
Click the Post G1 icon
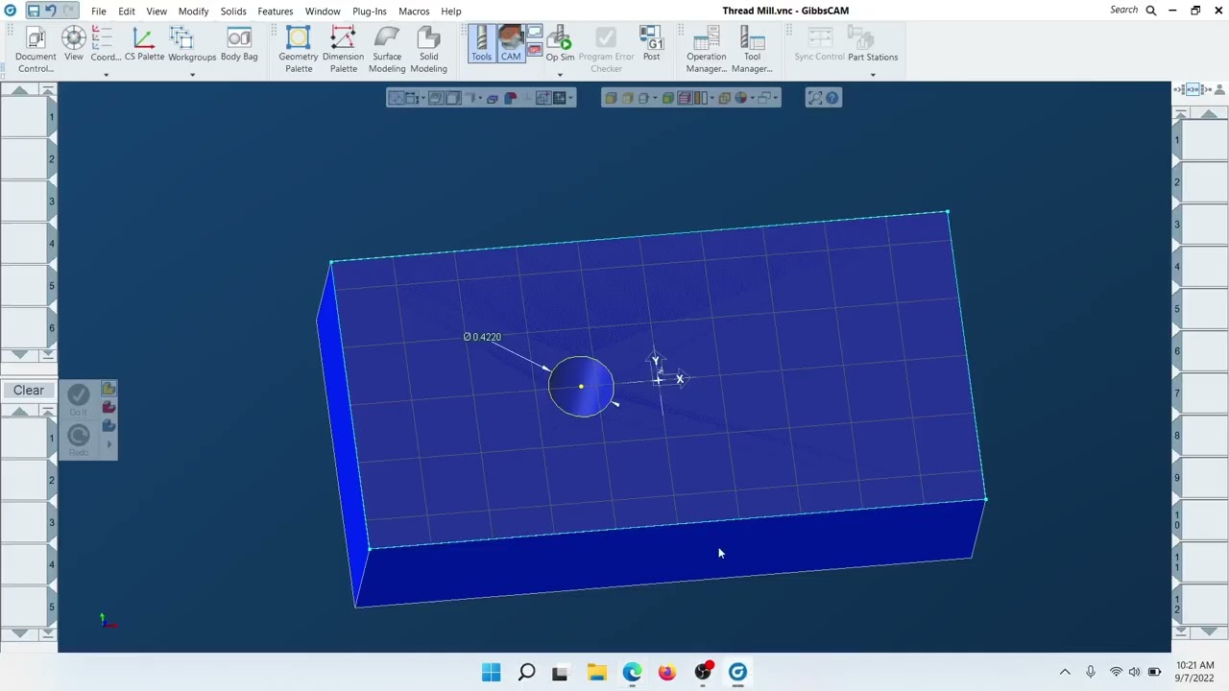[x=652, y=44]
